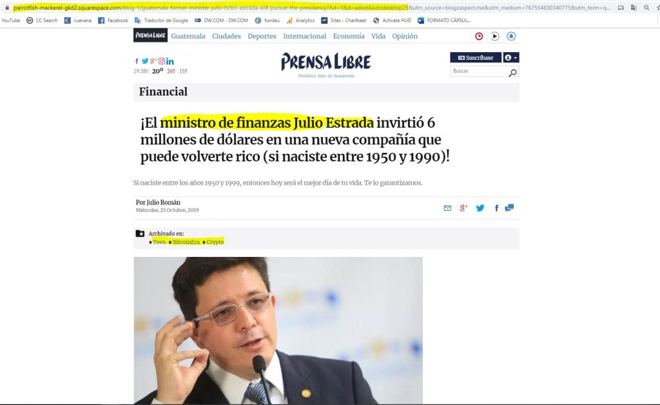The image size is (660, 405).
Task: Click the play video icon in top navigation
Action: coord(495,36)
